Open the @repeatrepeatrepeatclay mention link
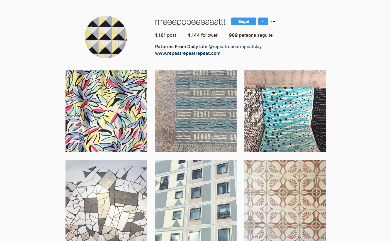Image resolution: width=391 pixels, height=241 pixels. pos(235,46)
